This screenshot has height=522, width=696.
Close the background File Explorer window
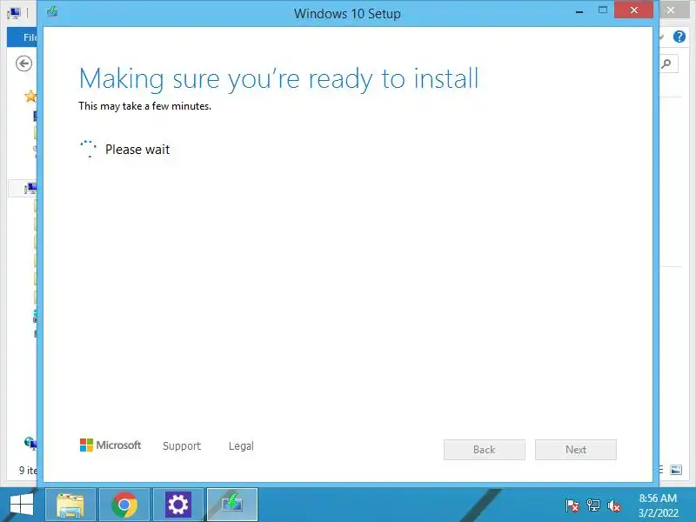click(671, 10)
